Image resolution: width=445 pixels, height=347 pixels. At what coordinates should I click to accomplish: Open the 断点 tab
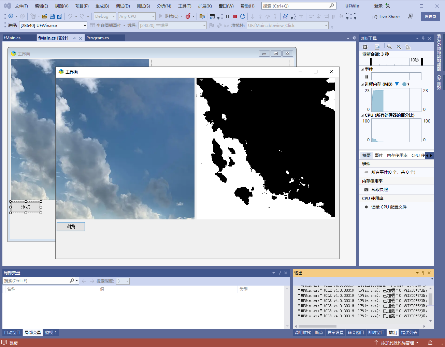[319, 332]
